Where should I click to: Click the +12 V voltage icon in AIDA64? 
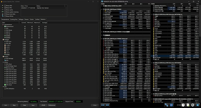pos(5,53)
